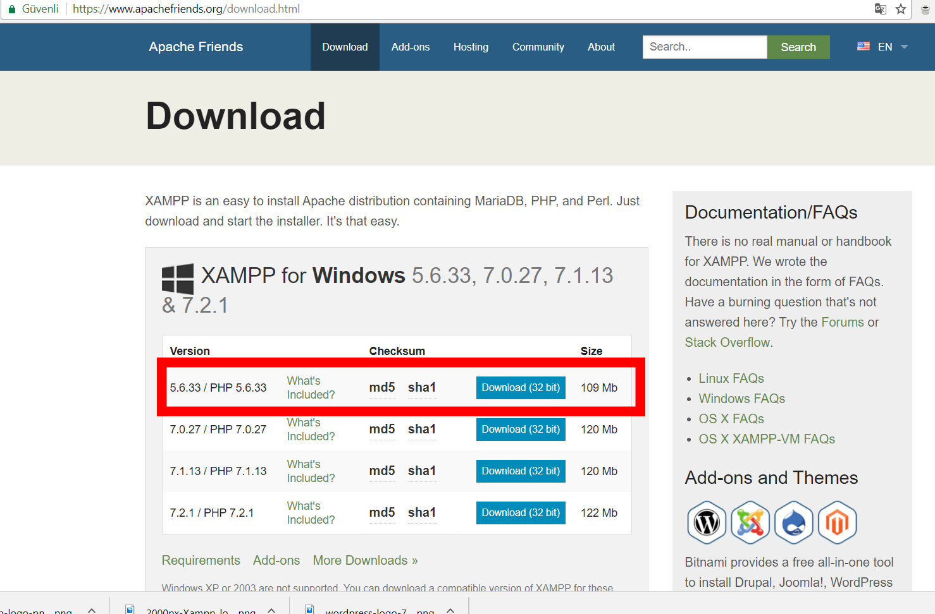Open the Hosting nav menu
This screenshot has width=935, height=614.
[471, 47]
